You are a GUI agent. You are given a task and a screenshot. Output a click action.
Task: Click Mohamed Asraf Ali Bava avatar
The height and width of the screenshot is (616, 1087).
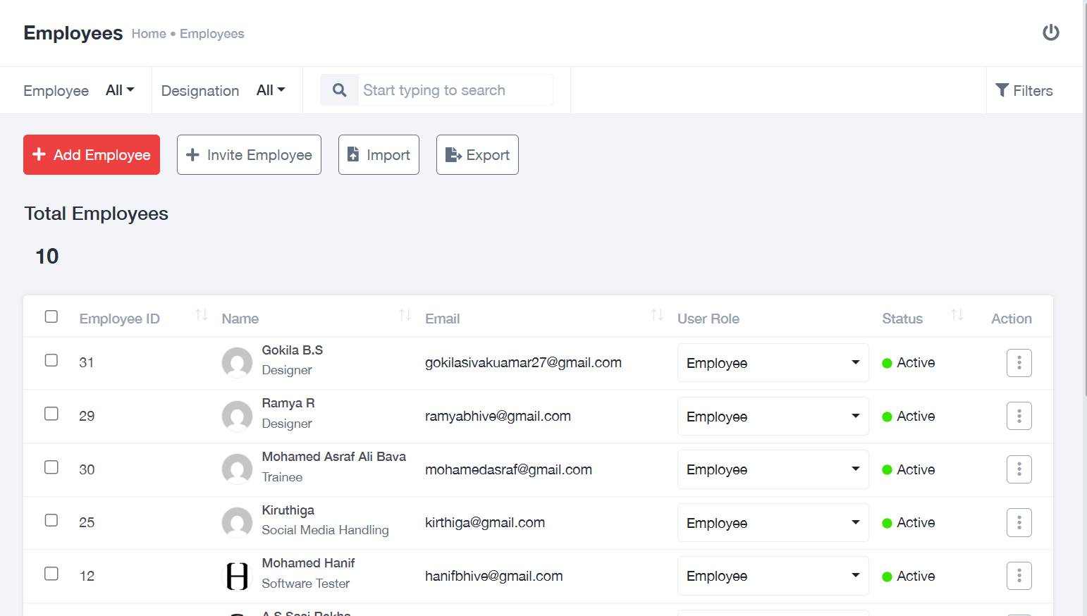tap(237, 469)
